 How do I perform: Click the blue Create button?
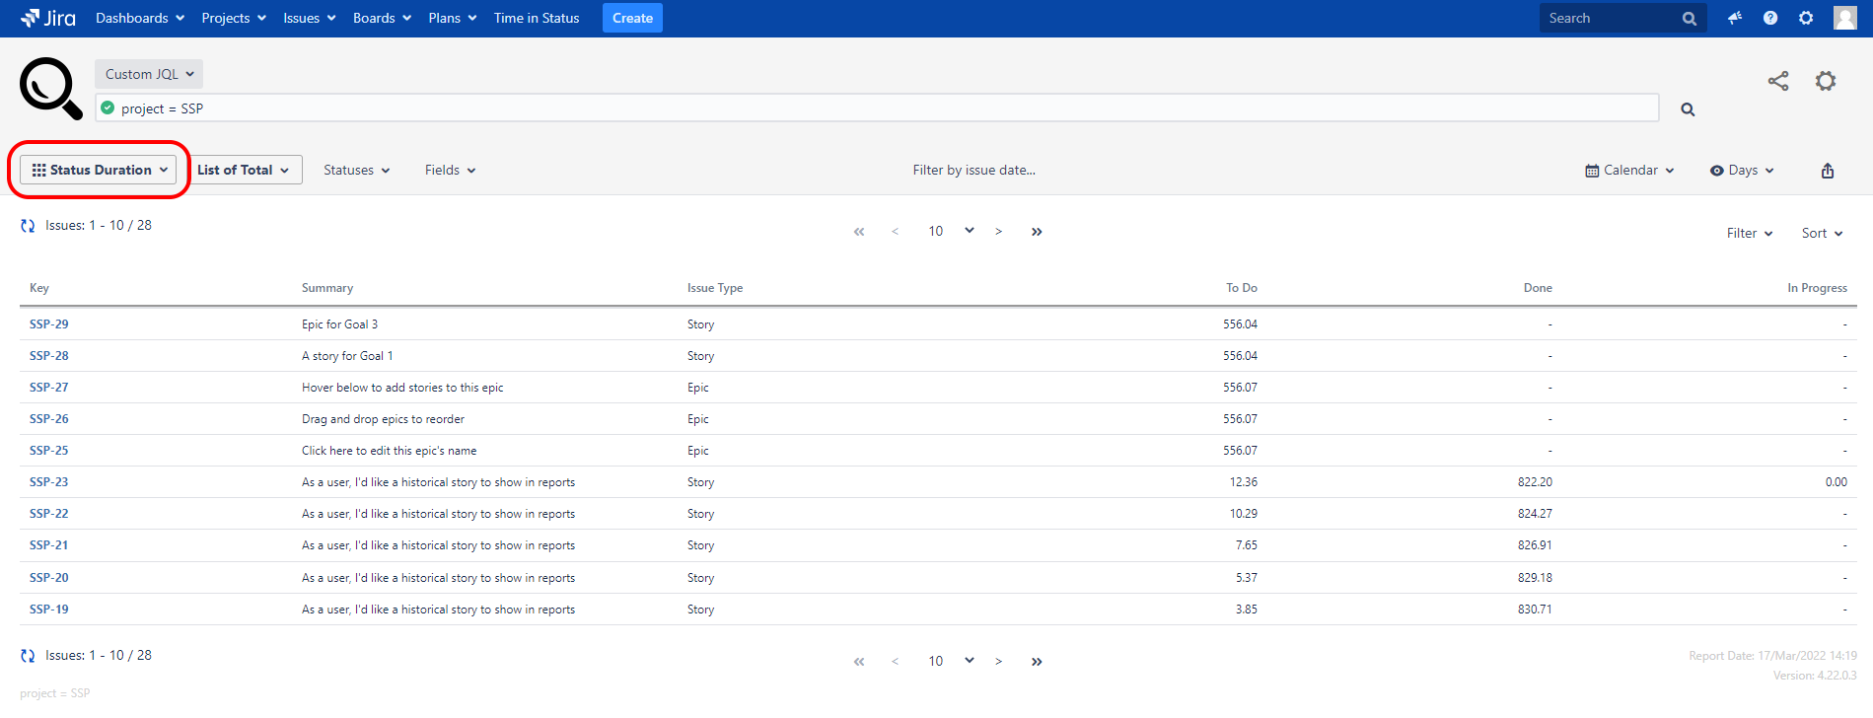[x=632, y=18]
